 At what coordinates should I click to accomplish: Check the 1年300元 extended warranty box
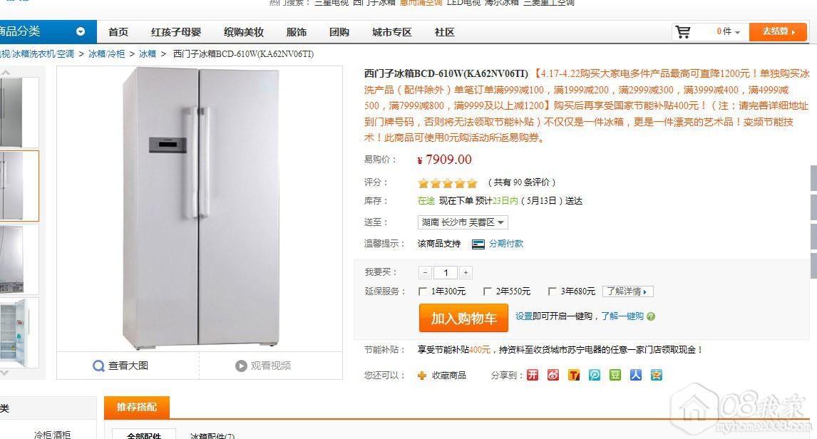pos(423,291)
